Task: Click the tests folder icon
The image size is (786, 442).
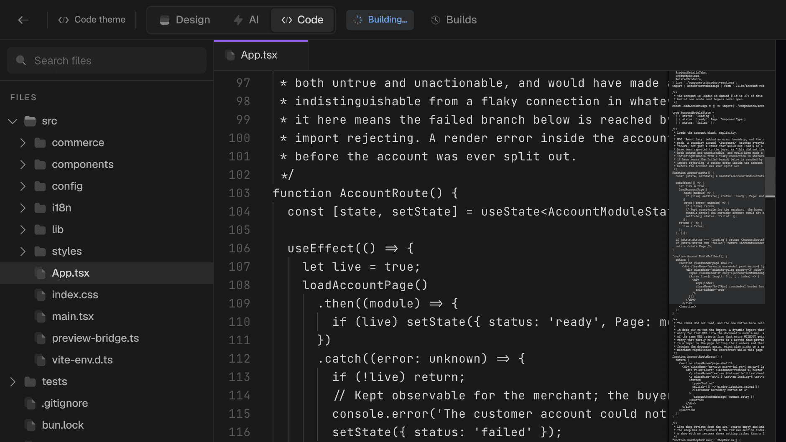Action: 30,382
